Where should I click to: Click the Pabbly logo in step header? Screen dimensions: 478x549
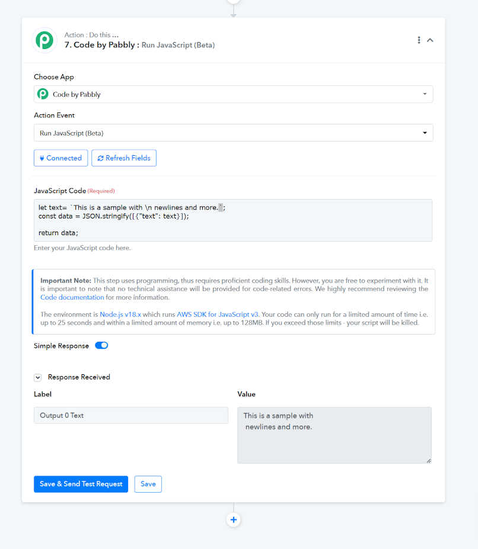coord(44,40)
